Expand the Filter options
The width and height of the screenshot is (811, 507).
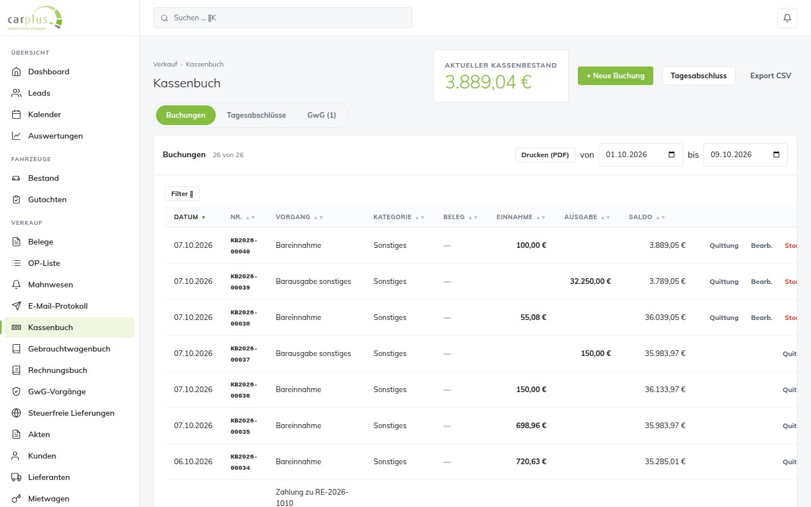point(182,194)
